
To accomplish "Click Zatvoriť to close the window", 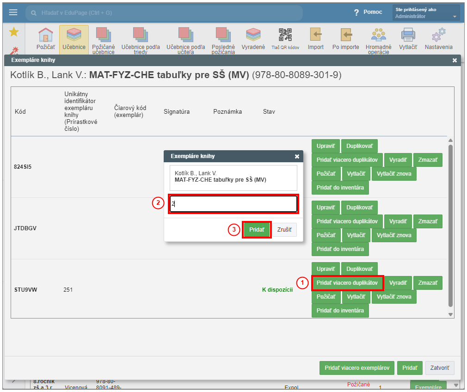I will [440, 368].
